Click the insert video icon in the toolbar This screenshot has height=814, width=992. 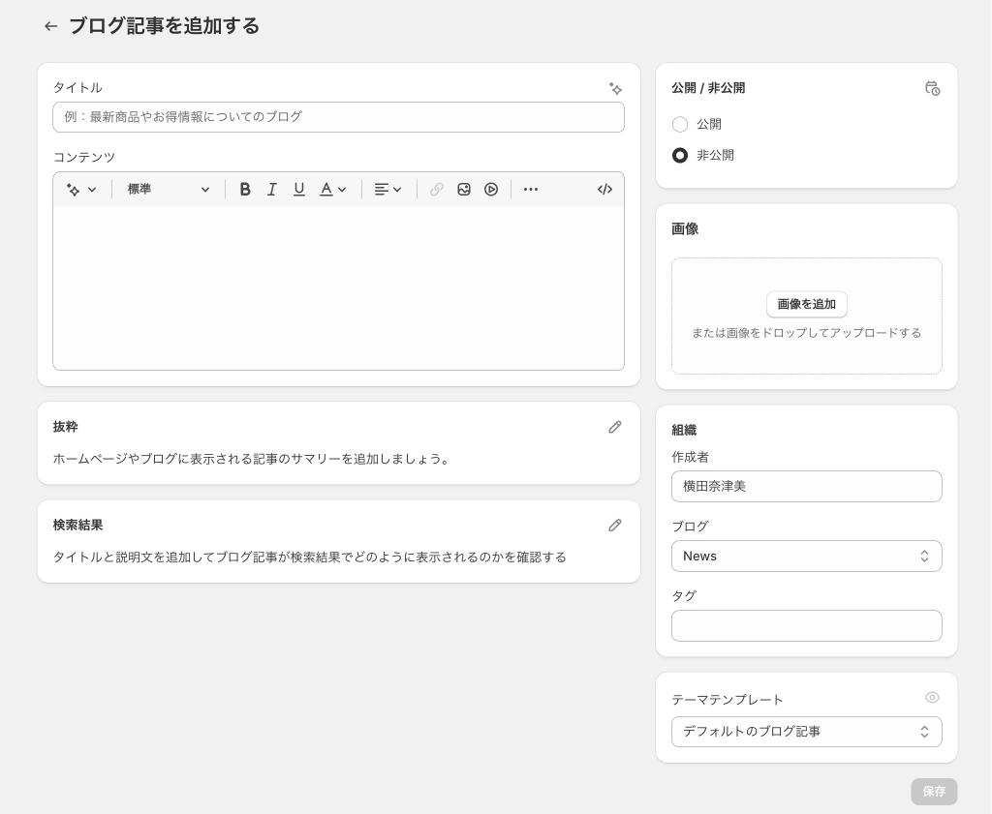coord(491,190)
